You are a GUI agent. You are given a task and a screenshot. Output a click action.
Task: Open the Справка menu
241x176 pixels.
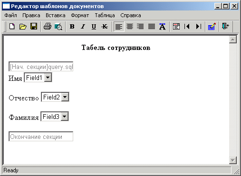pos(131,15)
